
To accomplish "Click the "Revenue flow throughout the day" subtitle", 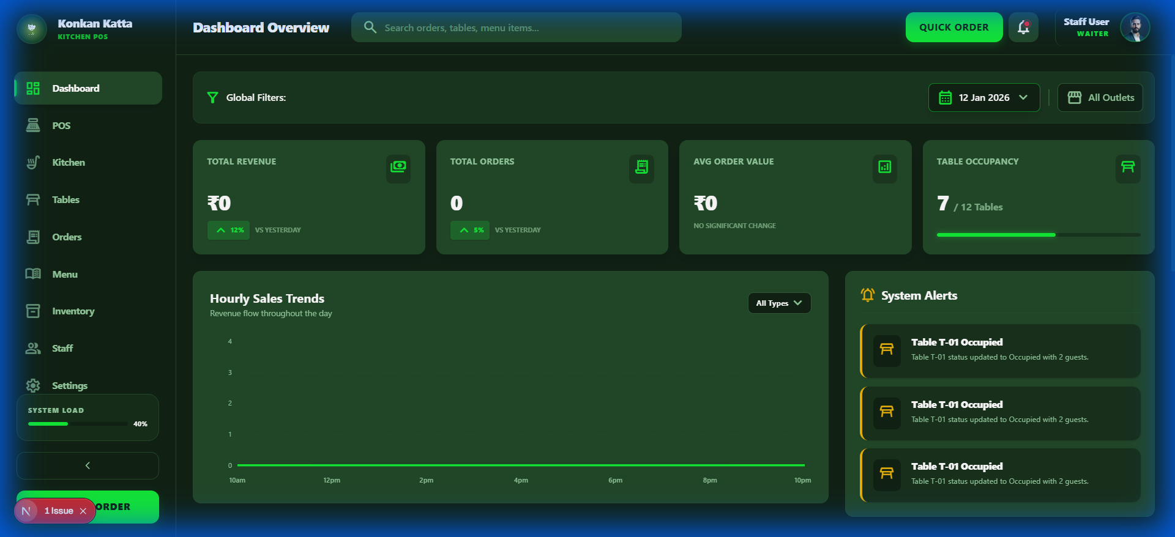I will pyautogui.click(x=271, y=314).
